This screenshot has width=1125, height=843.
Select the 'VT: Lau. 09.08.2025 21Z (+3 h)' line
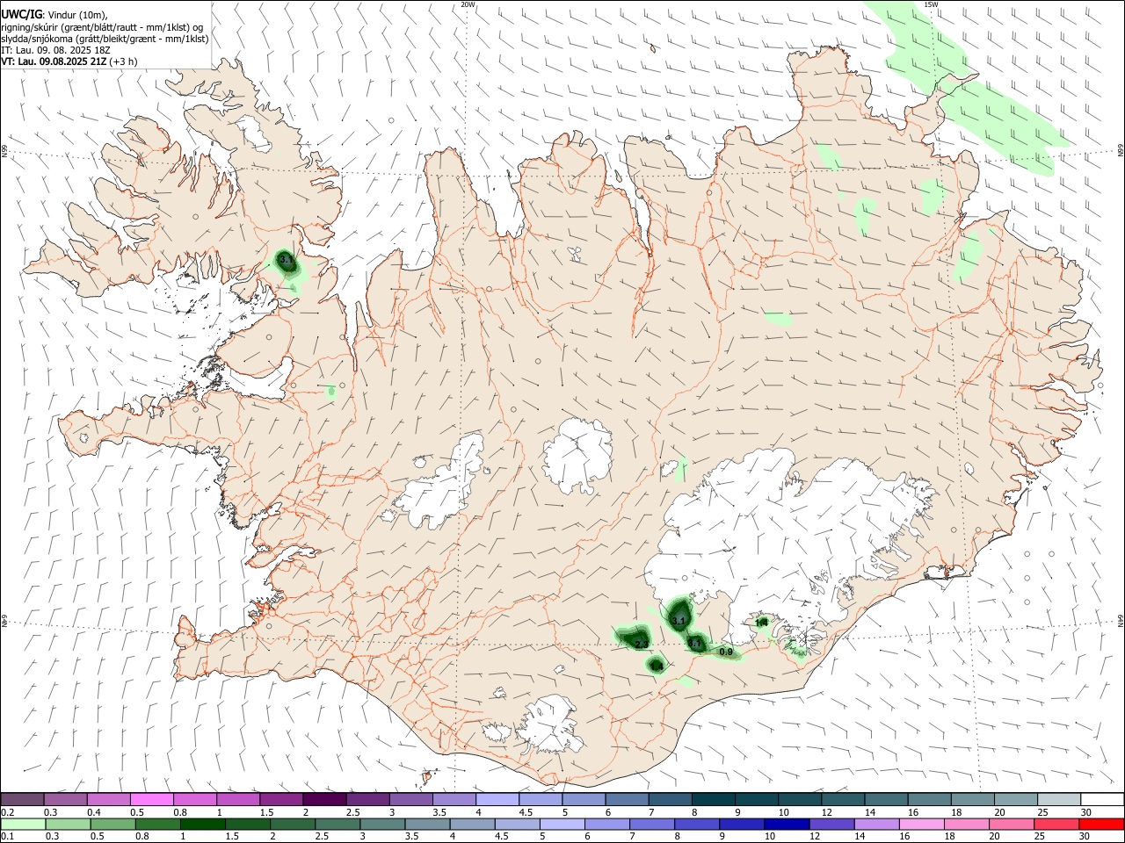69,61
